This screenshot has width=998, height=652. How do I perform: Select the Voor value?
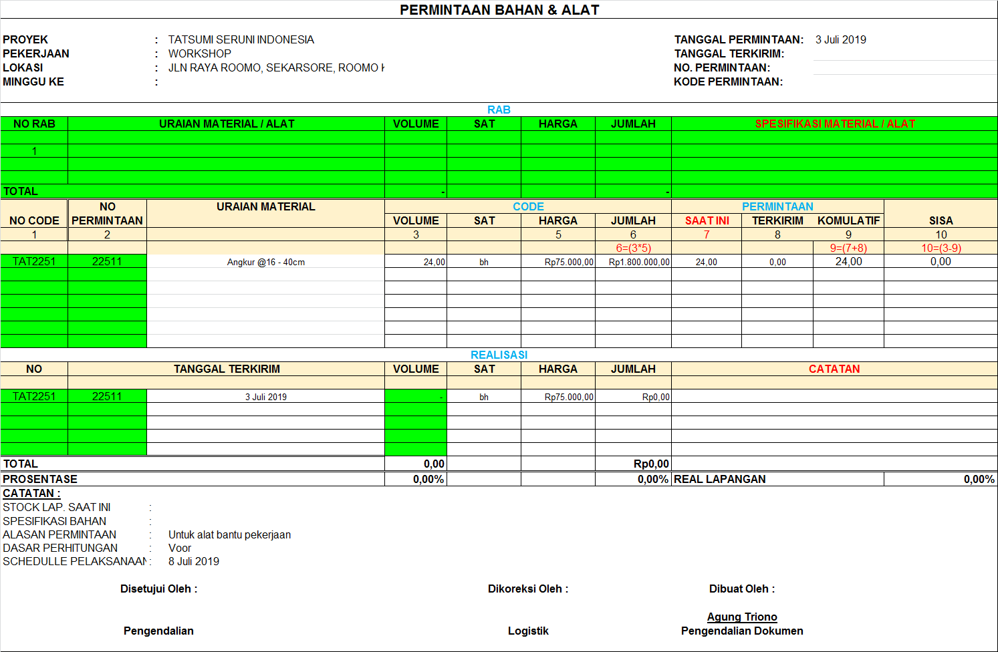pyautogui.click(x=180, y=548)
